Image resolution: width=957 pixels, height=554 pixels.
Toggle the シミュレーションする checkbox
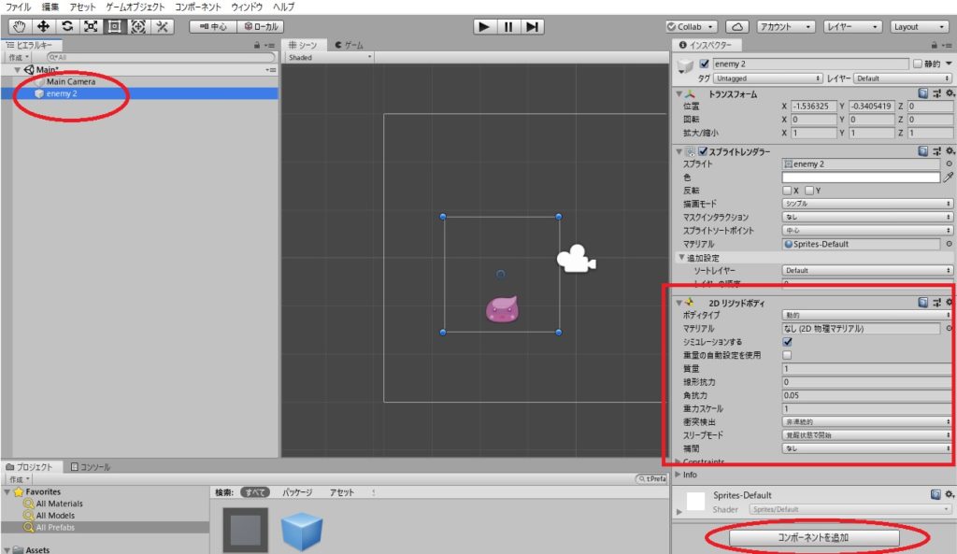click(787, 342)
